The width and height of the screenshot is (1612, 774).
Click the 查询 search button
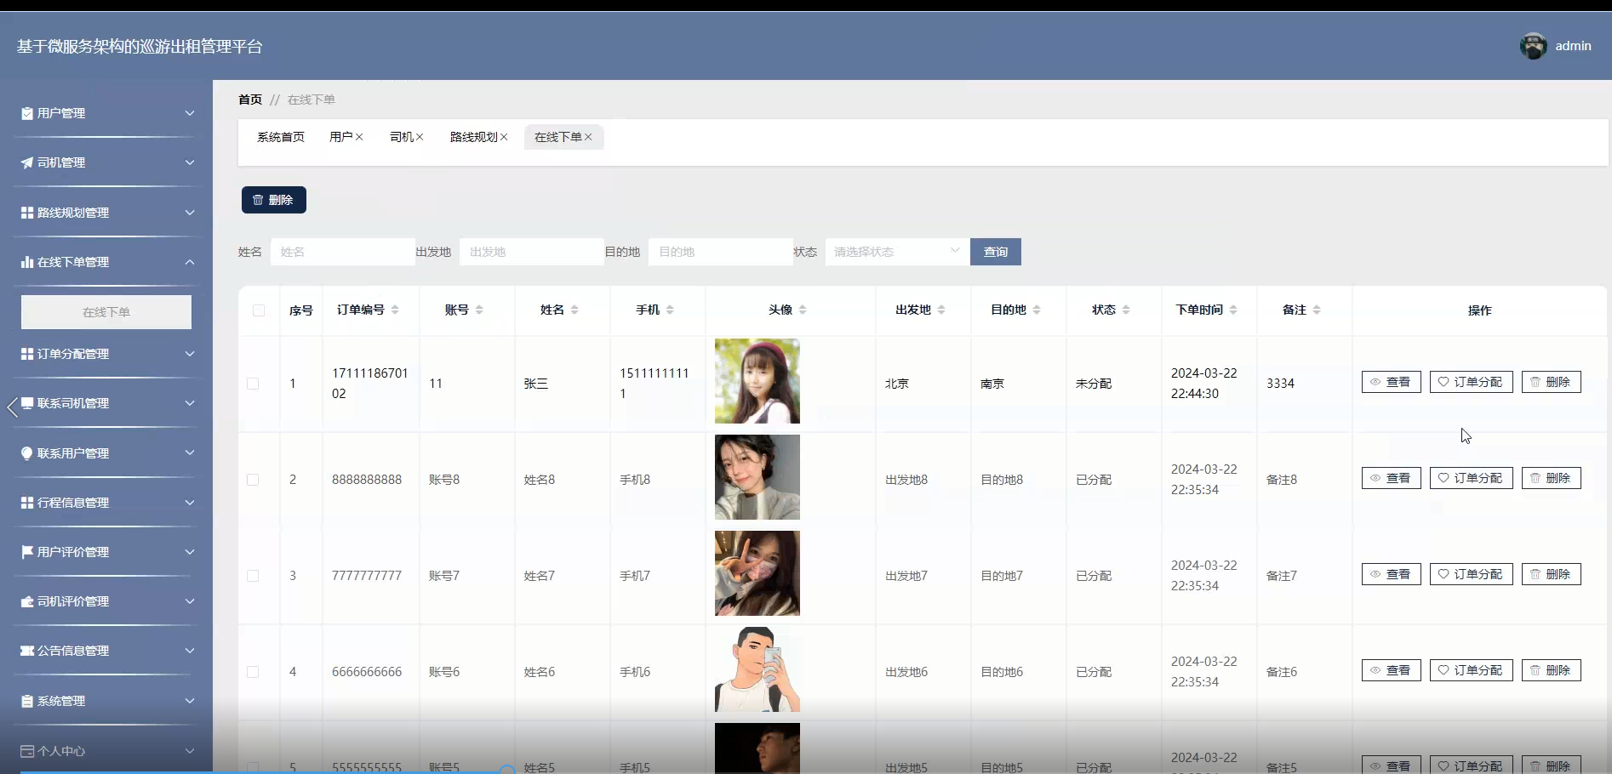click(996, 252)
